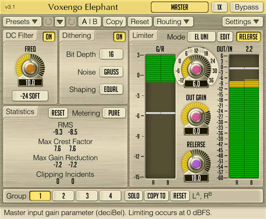Select channel Group 4
This screenshot has width=266, height=219.
pyautogui.click(x=110, y=196)
